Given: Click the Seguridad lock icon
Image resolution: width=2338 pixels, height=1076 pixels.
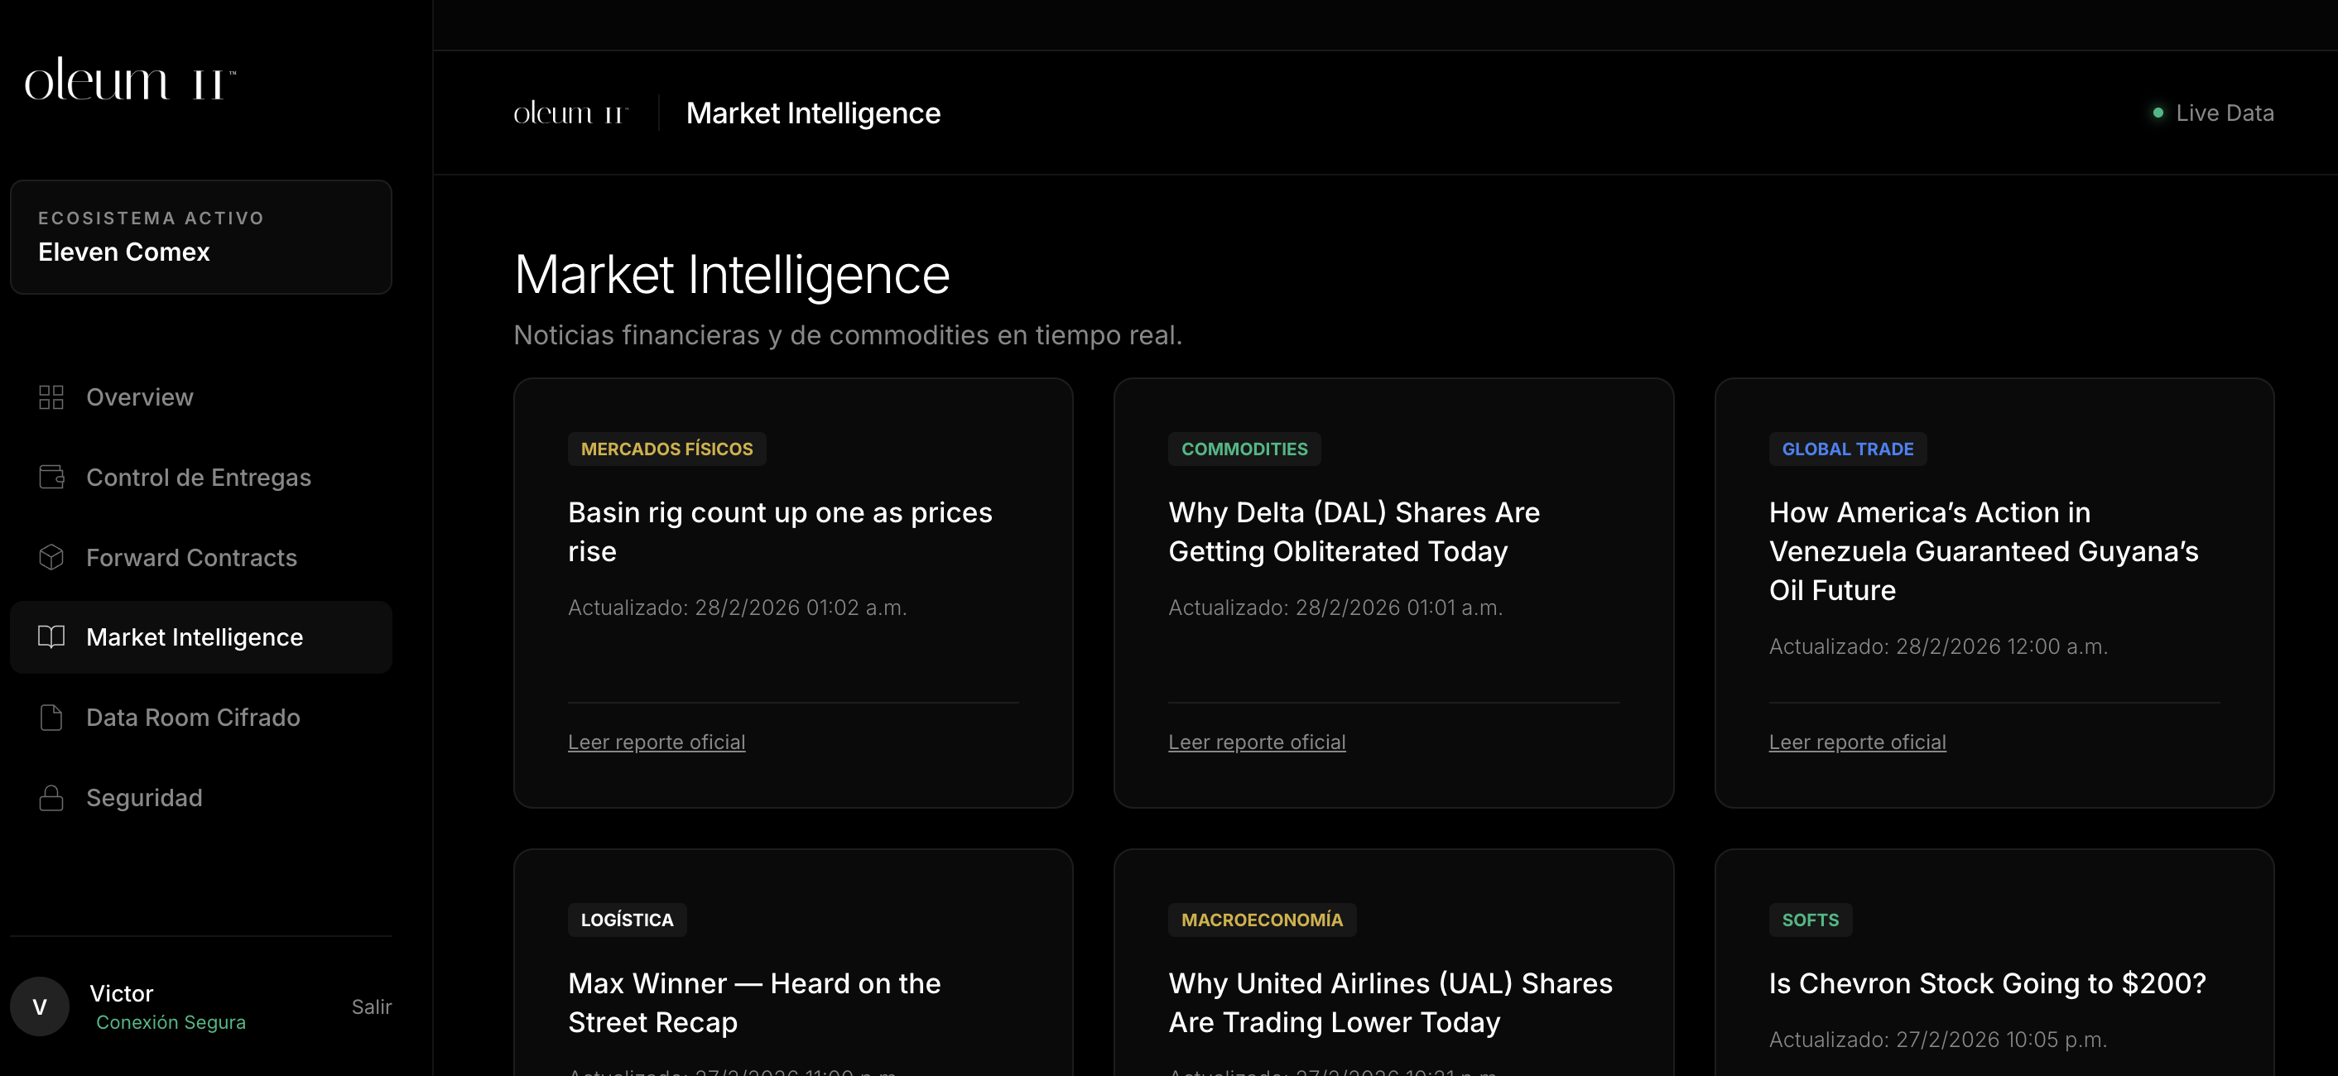Looking at the screenshot, I should pos(51,797).
